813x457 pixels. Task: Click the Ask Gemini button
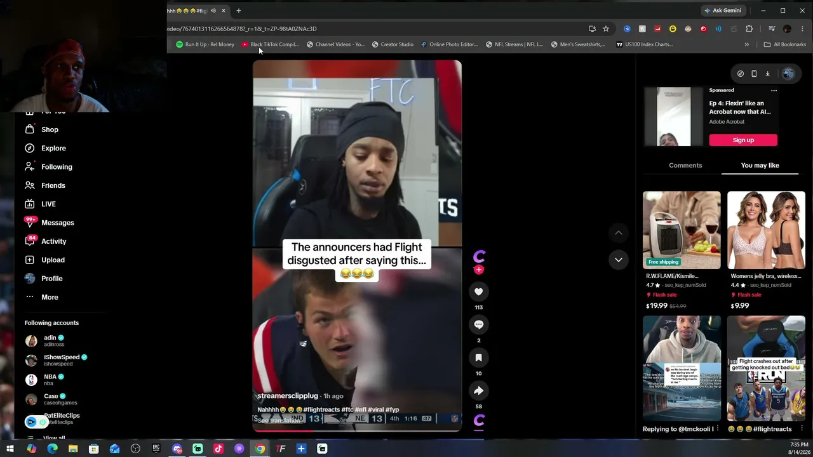pos(723,11)
